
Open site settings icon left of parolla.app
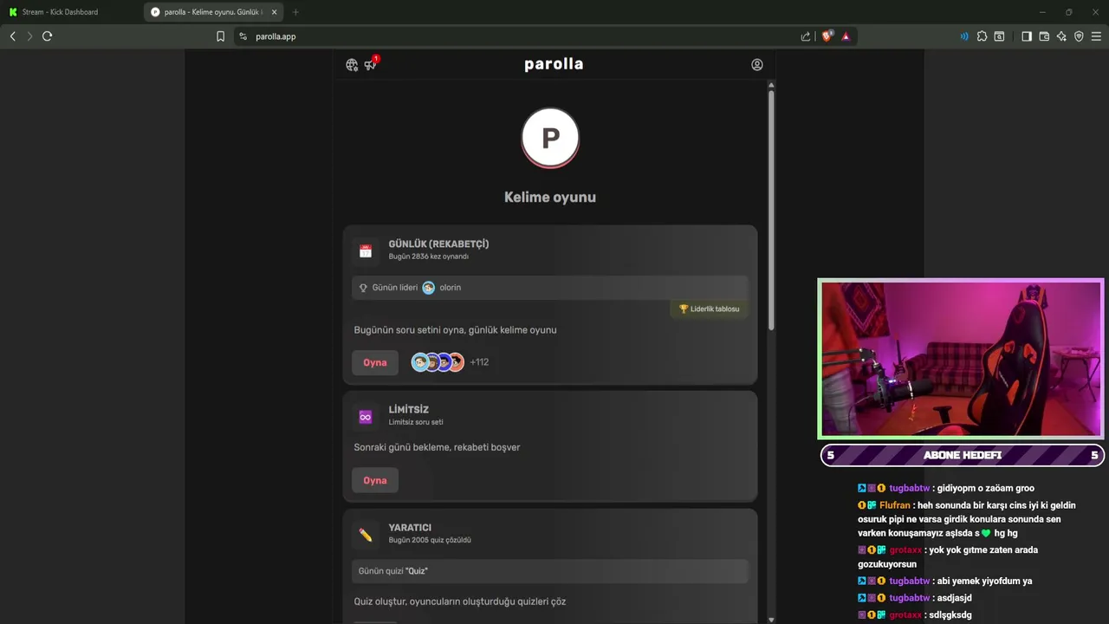(x=243, y=36)
